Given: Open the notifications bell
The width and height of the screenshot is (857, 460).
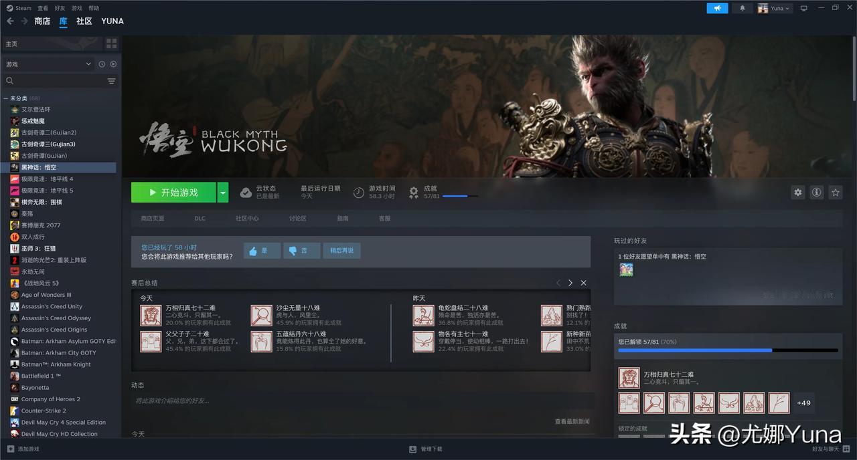Looking at the screenshot, I should [742, 8].
